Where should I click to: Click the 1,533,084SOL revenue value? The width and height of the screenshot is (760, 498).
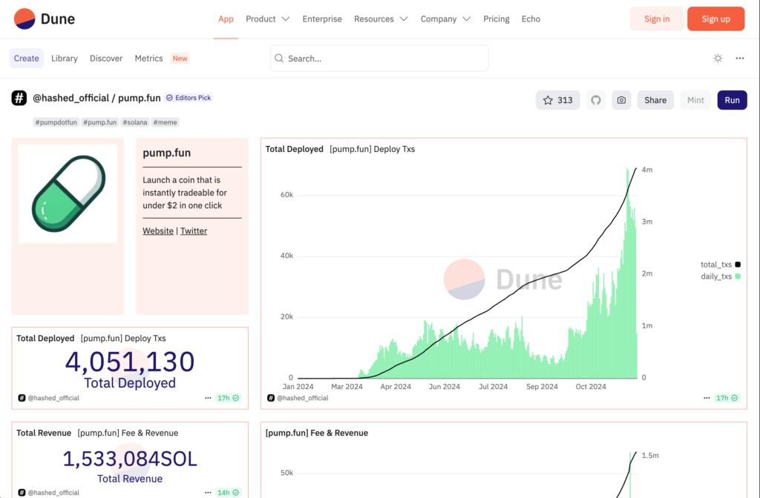130,459
